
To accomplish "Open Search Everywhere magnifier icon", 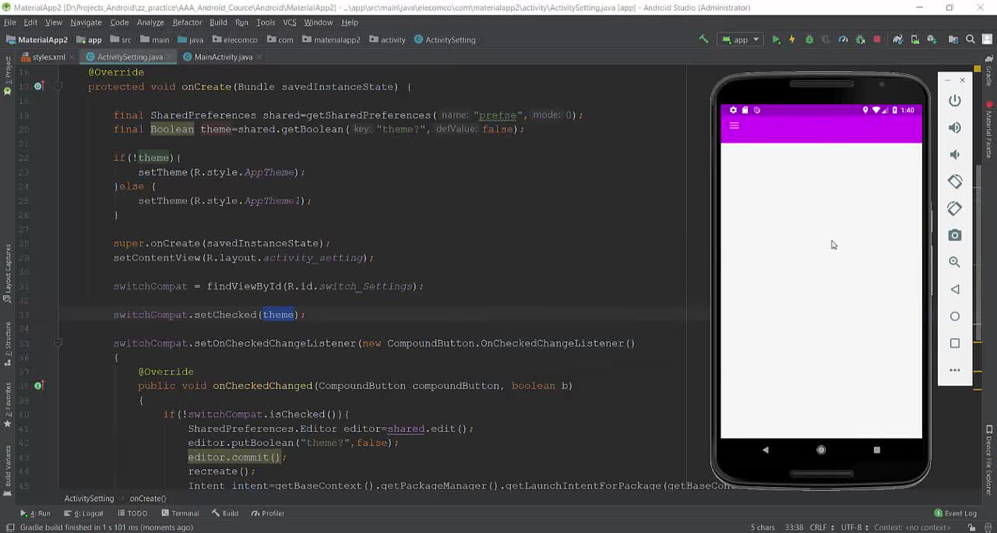I will pyautogui.click(x=971, y=40).
